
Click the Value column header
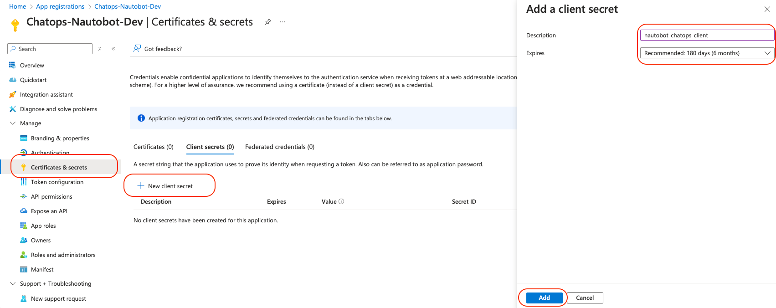coord(329,201)
